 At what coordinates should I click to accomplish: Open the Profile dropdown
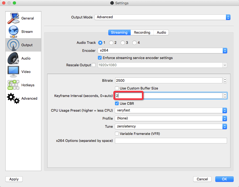click(x=171, y=118)
